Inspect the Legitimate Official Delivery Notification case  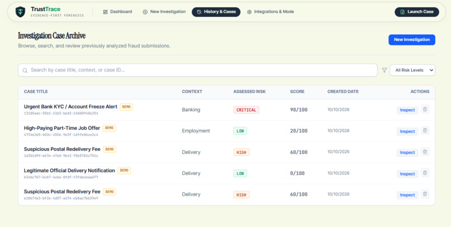pos(407,174)
